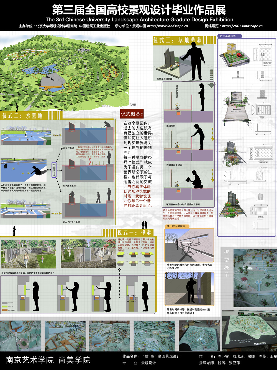Click the 石壁内安放着逝者的灵魂 caption

point(28,273)
